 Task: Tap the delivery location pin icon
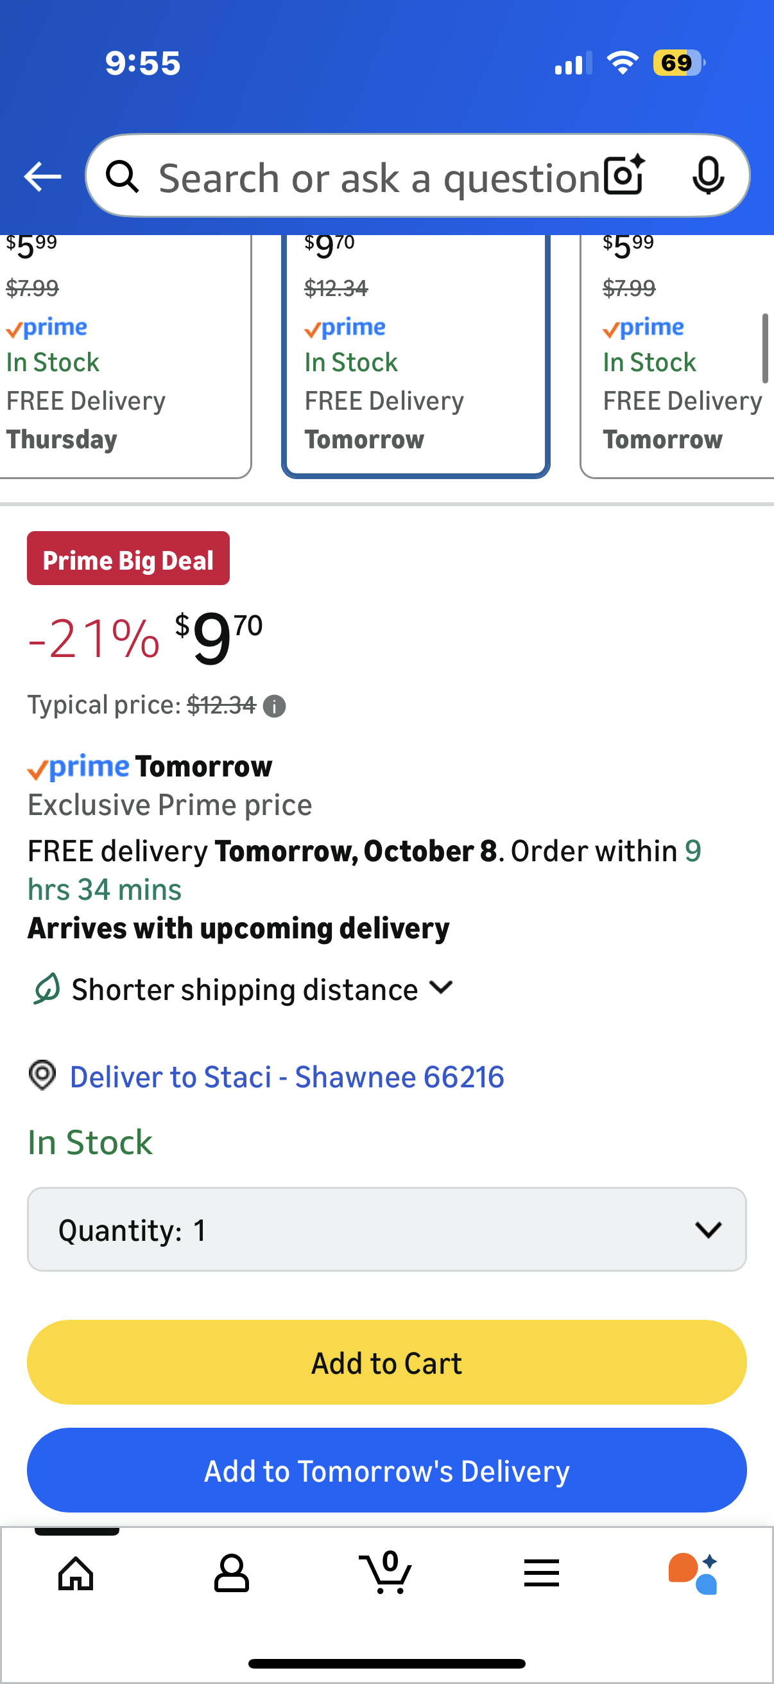coord(42,1075)
